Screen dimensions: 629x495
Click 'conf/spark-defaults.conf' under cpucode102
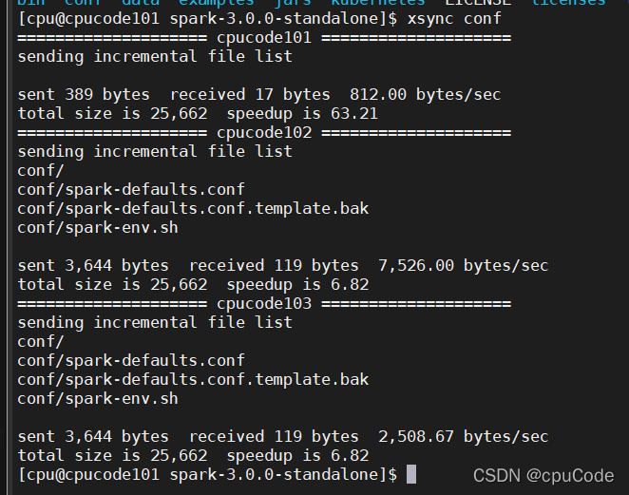[x=131, y=190]
